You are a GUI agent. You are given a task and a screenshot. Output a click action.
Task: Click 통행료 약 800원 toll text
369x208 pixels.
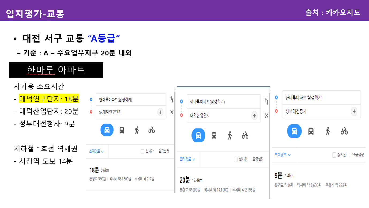point(190,190)
